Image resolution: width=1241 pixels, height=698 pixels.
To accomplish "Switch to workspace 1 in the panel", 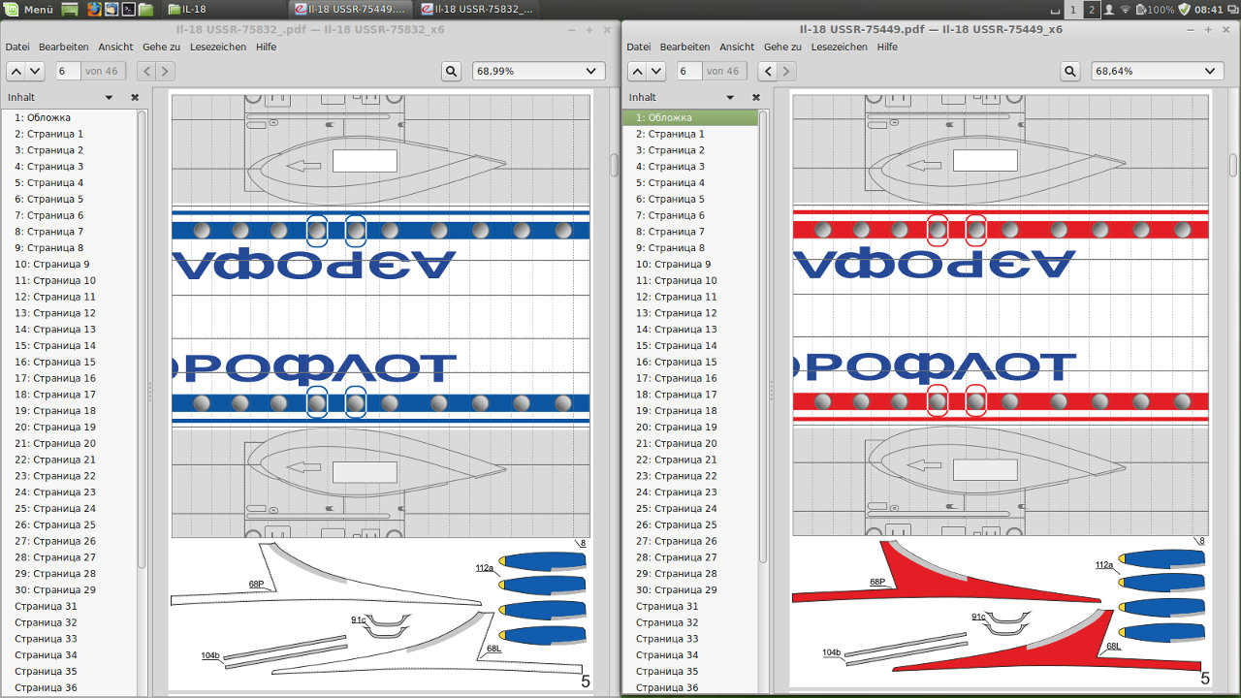I will pos(1072,10).
